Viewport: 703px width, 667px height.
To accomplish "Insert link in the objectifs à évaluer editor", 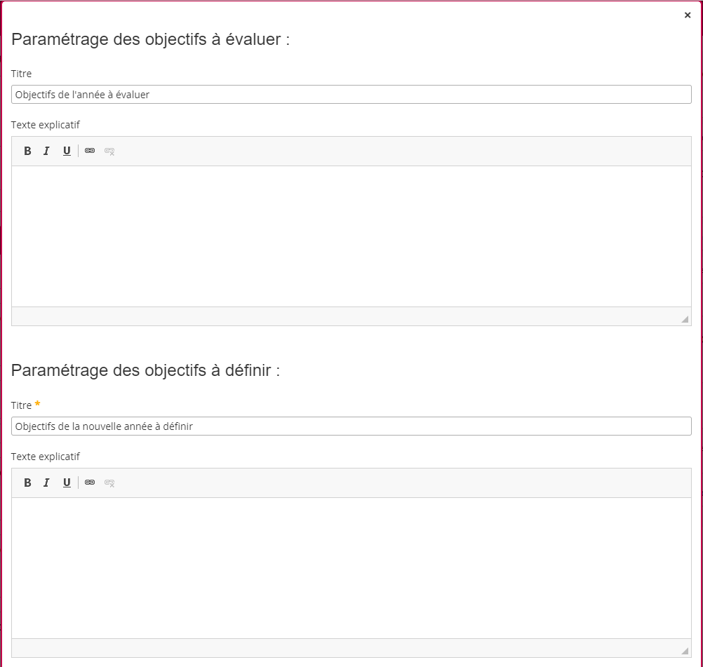I will 90,151.
